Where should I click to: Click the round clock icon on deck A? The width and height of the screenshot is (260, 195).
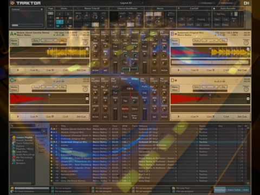coord(85,43)
